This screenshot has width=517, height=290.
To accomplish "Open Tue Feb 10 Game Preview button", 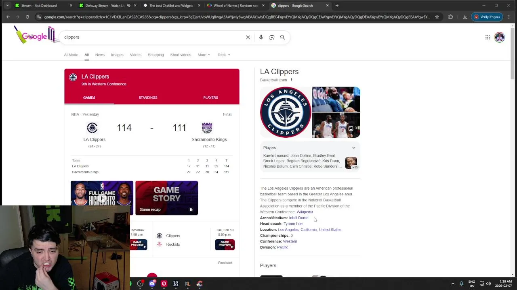I will click(225, 244).
